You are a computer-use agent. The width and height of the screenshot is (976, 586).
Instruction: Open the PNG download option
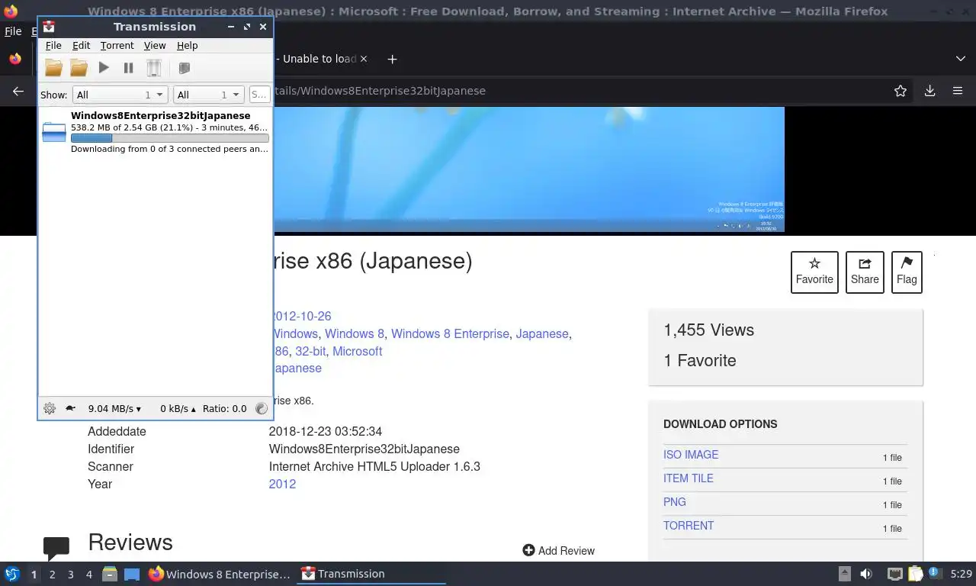(675, 502)
